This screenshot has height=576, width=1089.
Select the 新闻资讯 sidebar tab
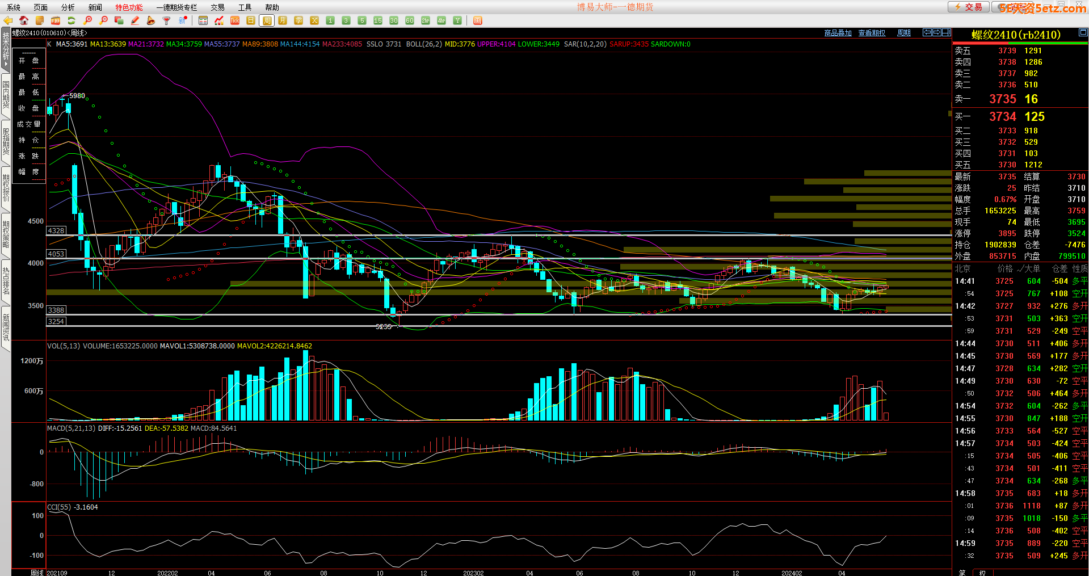pos(6,328)
